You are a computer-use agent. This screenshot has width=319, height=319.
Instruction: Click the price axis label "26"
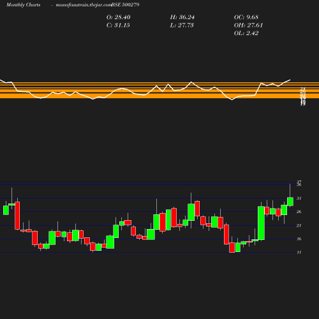(x=299, y=212)
